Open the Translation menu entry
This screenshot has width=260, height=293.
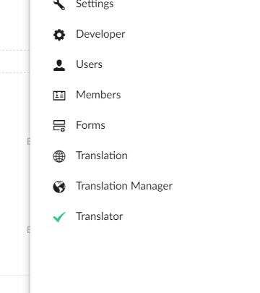click(102, 156)
